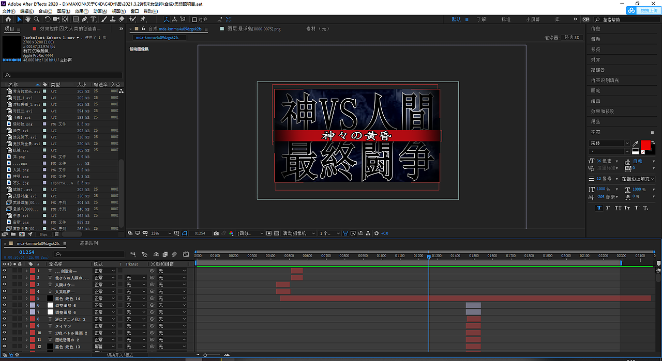Open the 效果 menu
Screen dimensions: 662x361
pyautogui.click(x=81, y=11)
